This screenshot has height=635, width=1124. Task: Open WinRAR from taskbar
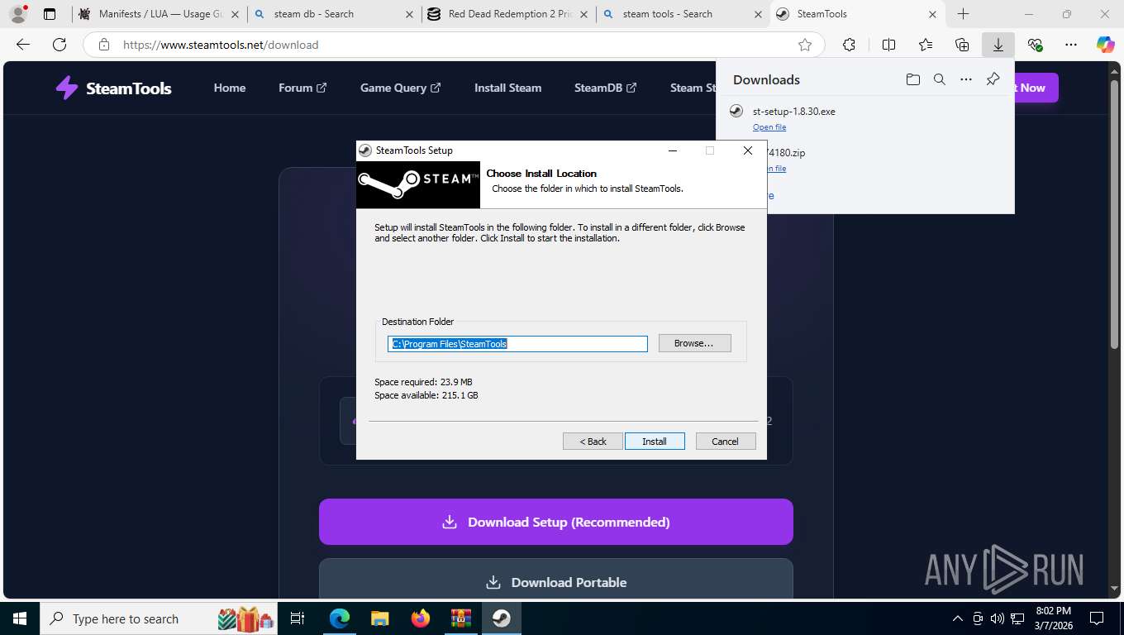[460, 618]
